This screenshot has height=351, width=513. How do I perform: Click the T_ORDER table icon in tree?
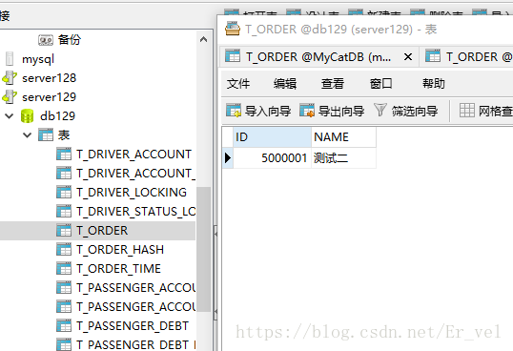(x=64, y=231)
